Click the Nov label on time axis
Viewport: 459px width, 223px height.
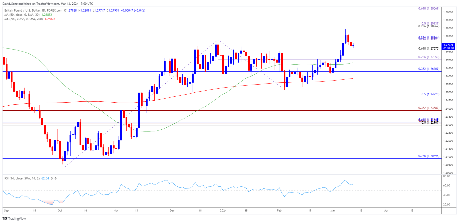click(116, 210)
